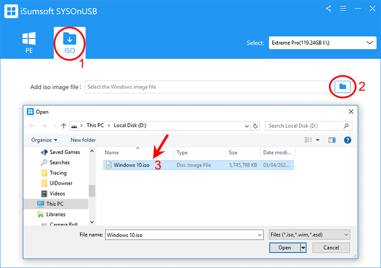Click the navigation pane scroll up arrow

tap(92, 151)
